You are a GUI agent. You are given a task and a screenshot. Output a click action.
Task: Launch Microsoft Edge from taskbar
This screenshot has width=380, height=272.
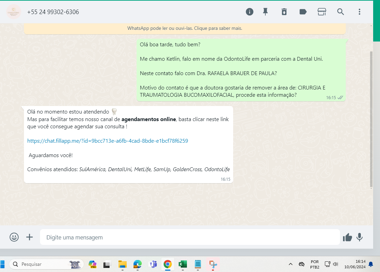pos(137,264)
